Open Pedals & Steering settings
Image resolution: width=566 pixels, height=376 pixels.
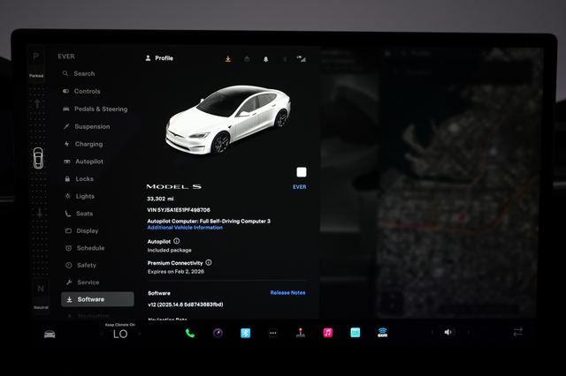[97, 109]
